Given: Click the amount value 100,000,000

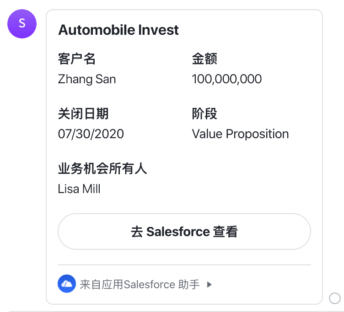Looking at the screenshot, I should tap(227, 79).
